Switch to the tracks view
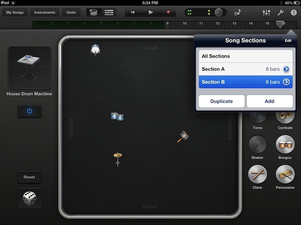This screenshot has width=301, height=225. coord(109,13)
